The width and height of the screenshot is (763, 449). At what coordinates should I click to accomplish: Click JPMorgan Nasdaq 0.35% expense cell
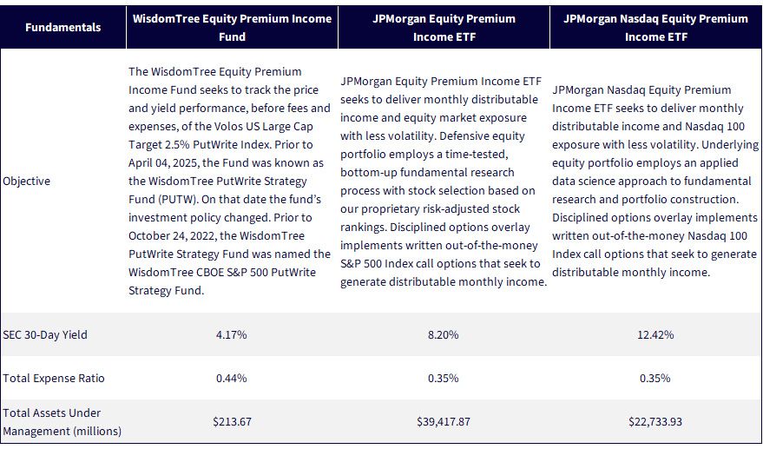tap(655, 379)
